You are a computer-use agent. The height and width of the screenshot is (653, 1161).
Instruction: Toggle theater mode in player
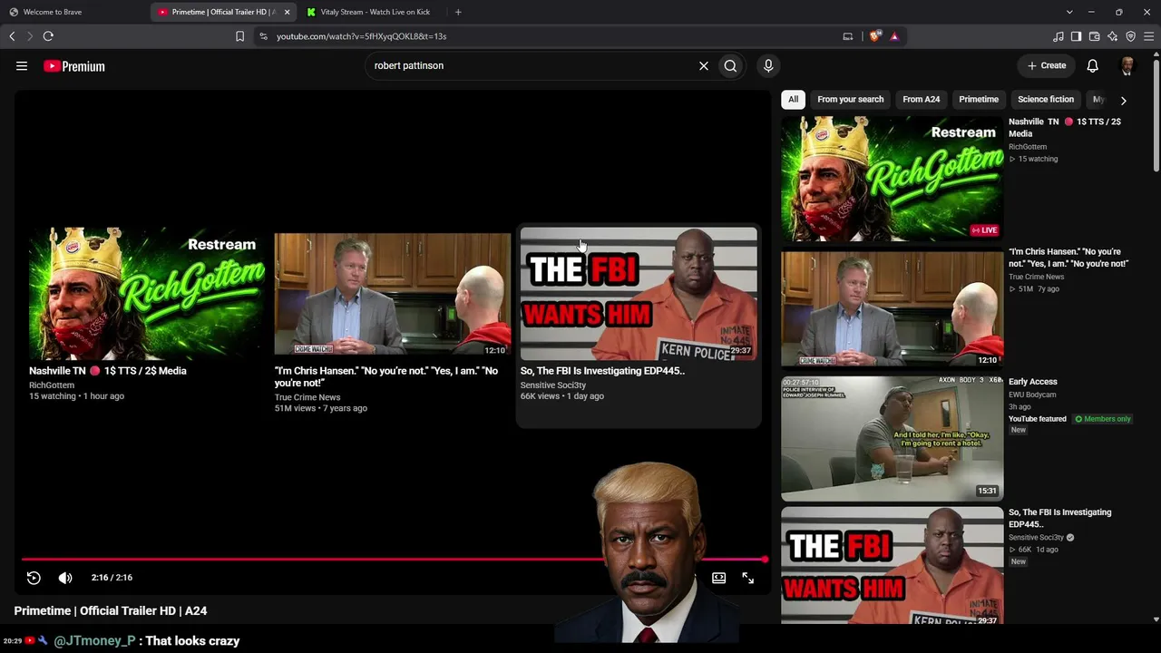tap(718, 578)
